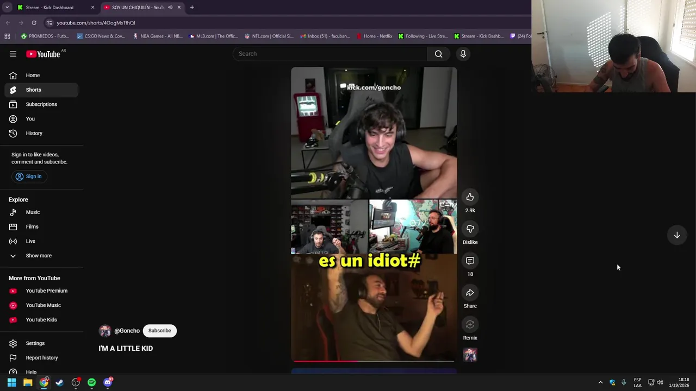This screenshot has height=391, width=696.
Task: Mute the YouTube tab via speaker icon
Action: 170,8
